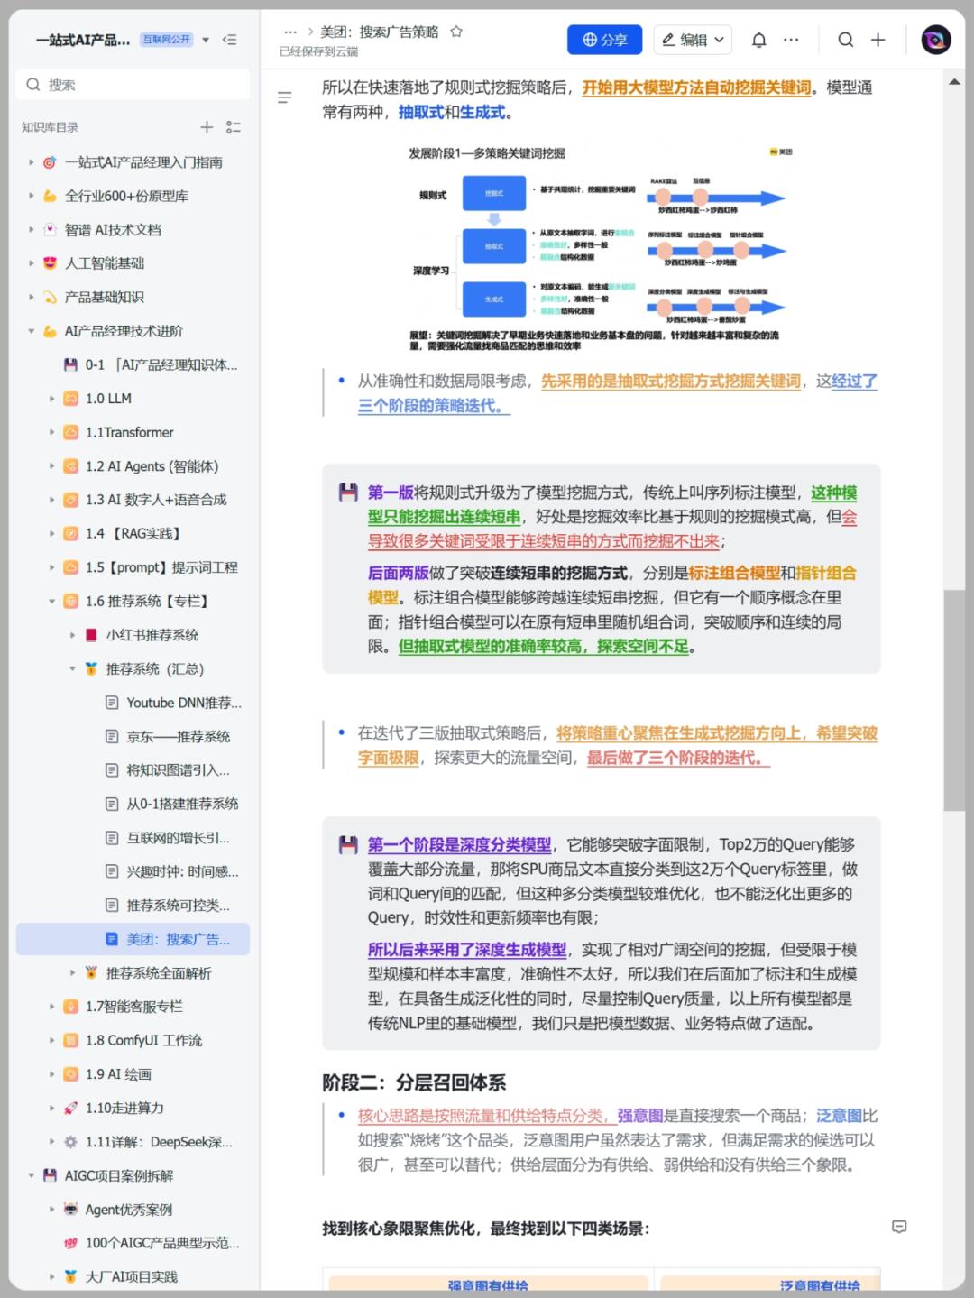This screenshot has height=1298, width=974.
Task: Expand the 全行业600+份原型库 node
Action: click(x=31, y=196)
